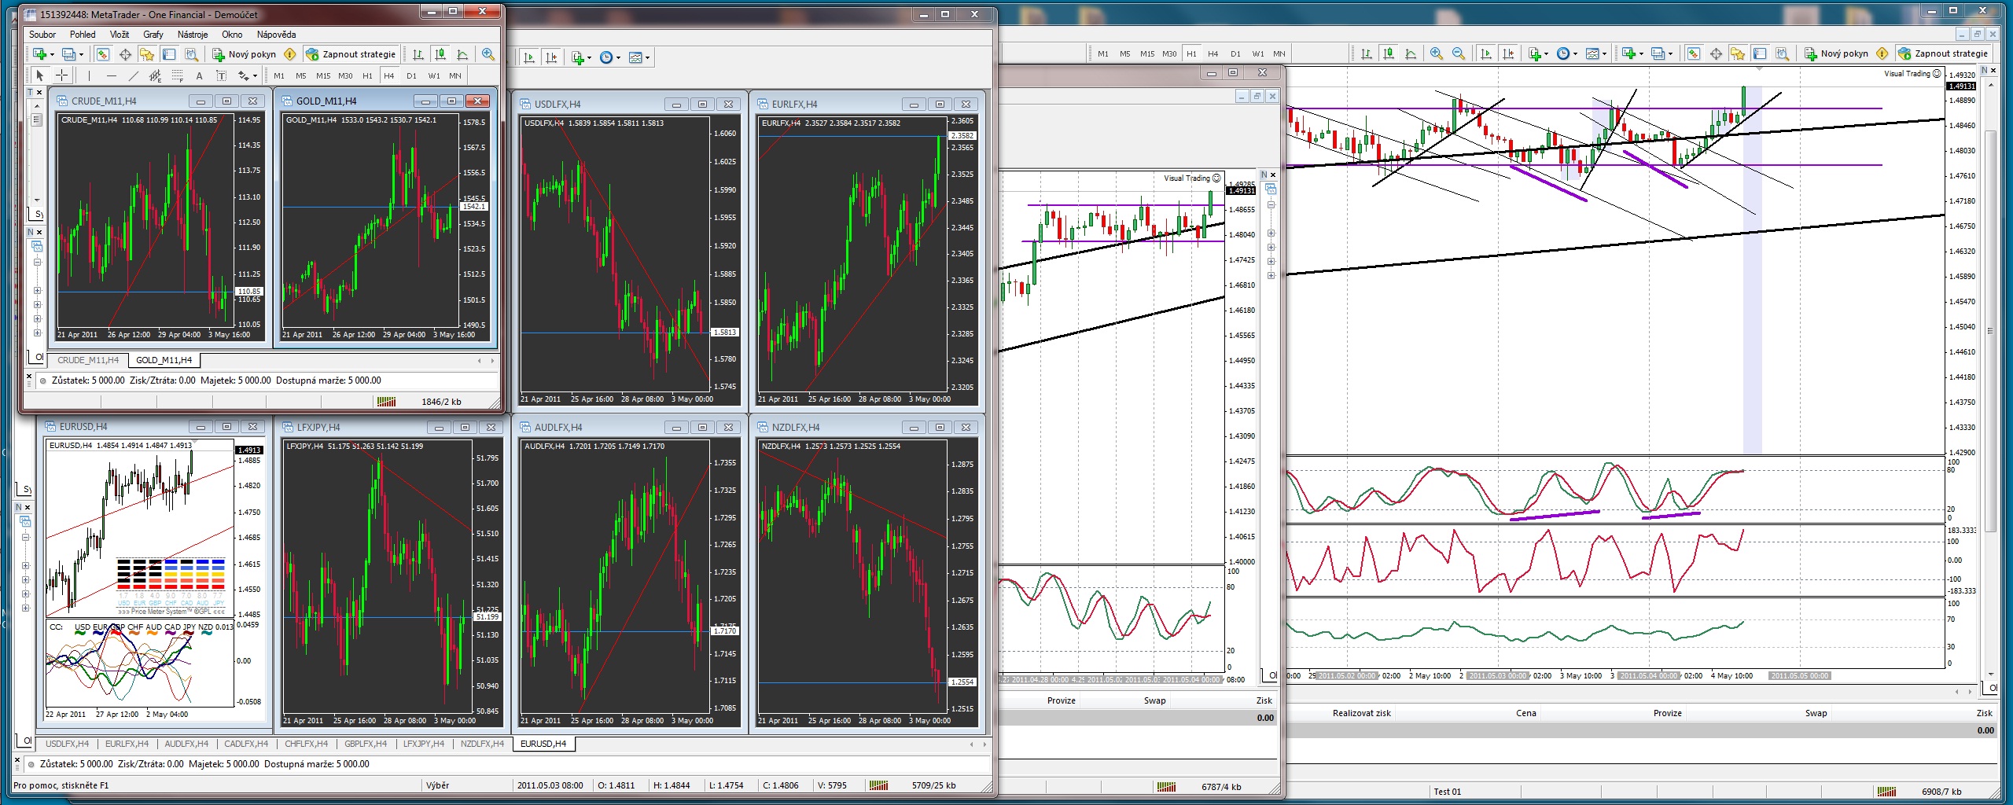2013x805 pixels.
Task: Open the Soubor menu
Action: coord(42,35)
